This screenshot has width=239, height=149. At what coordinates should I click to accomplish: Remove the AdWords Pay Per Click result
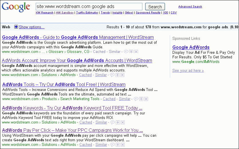(122, 145)
